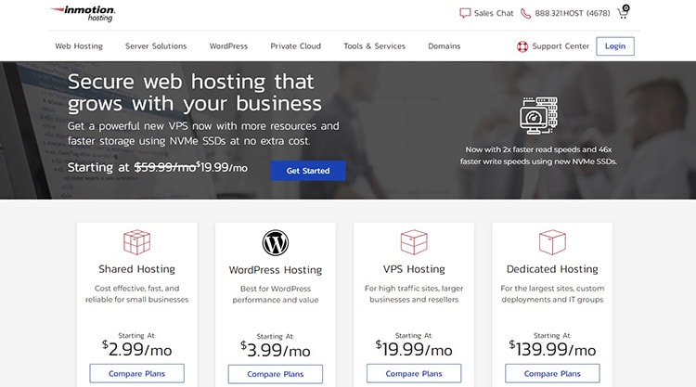Click the WordPress Hosting heading
Viewport: 696px width, 387px height.
tap(276, 270)
